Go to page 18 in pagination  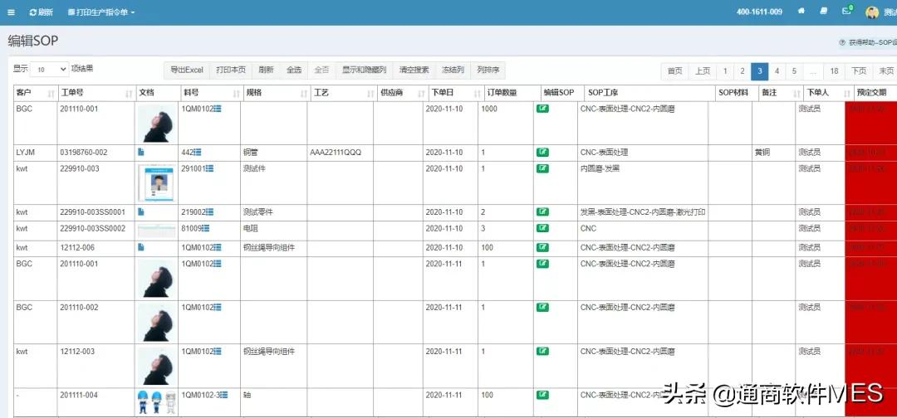(834, 70)
